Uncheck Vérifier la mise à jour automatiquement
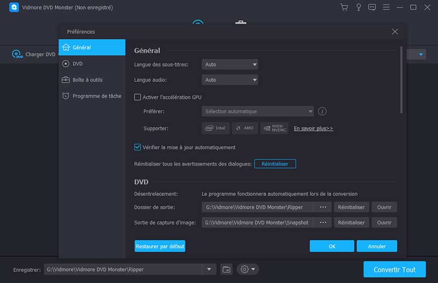The height and width of the screenshot is (283, 438). 138,147
